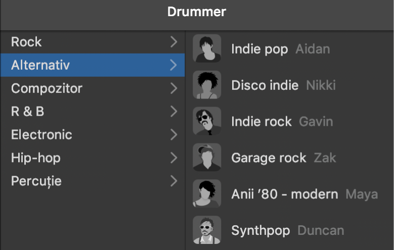394x250 pixels.
Task: Select Zak's Garage rock drummer avatar
Action: coord(207,158)
